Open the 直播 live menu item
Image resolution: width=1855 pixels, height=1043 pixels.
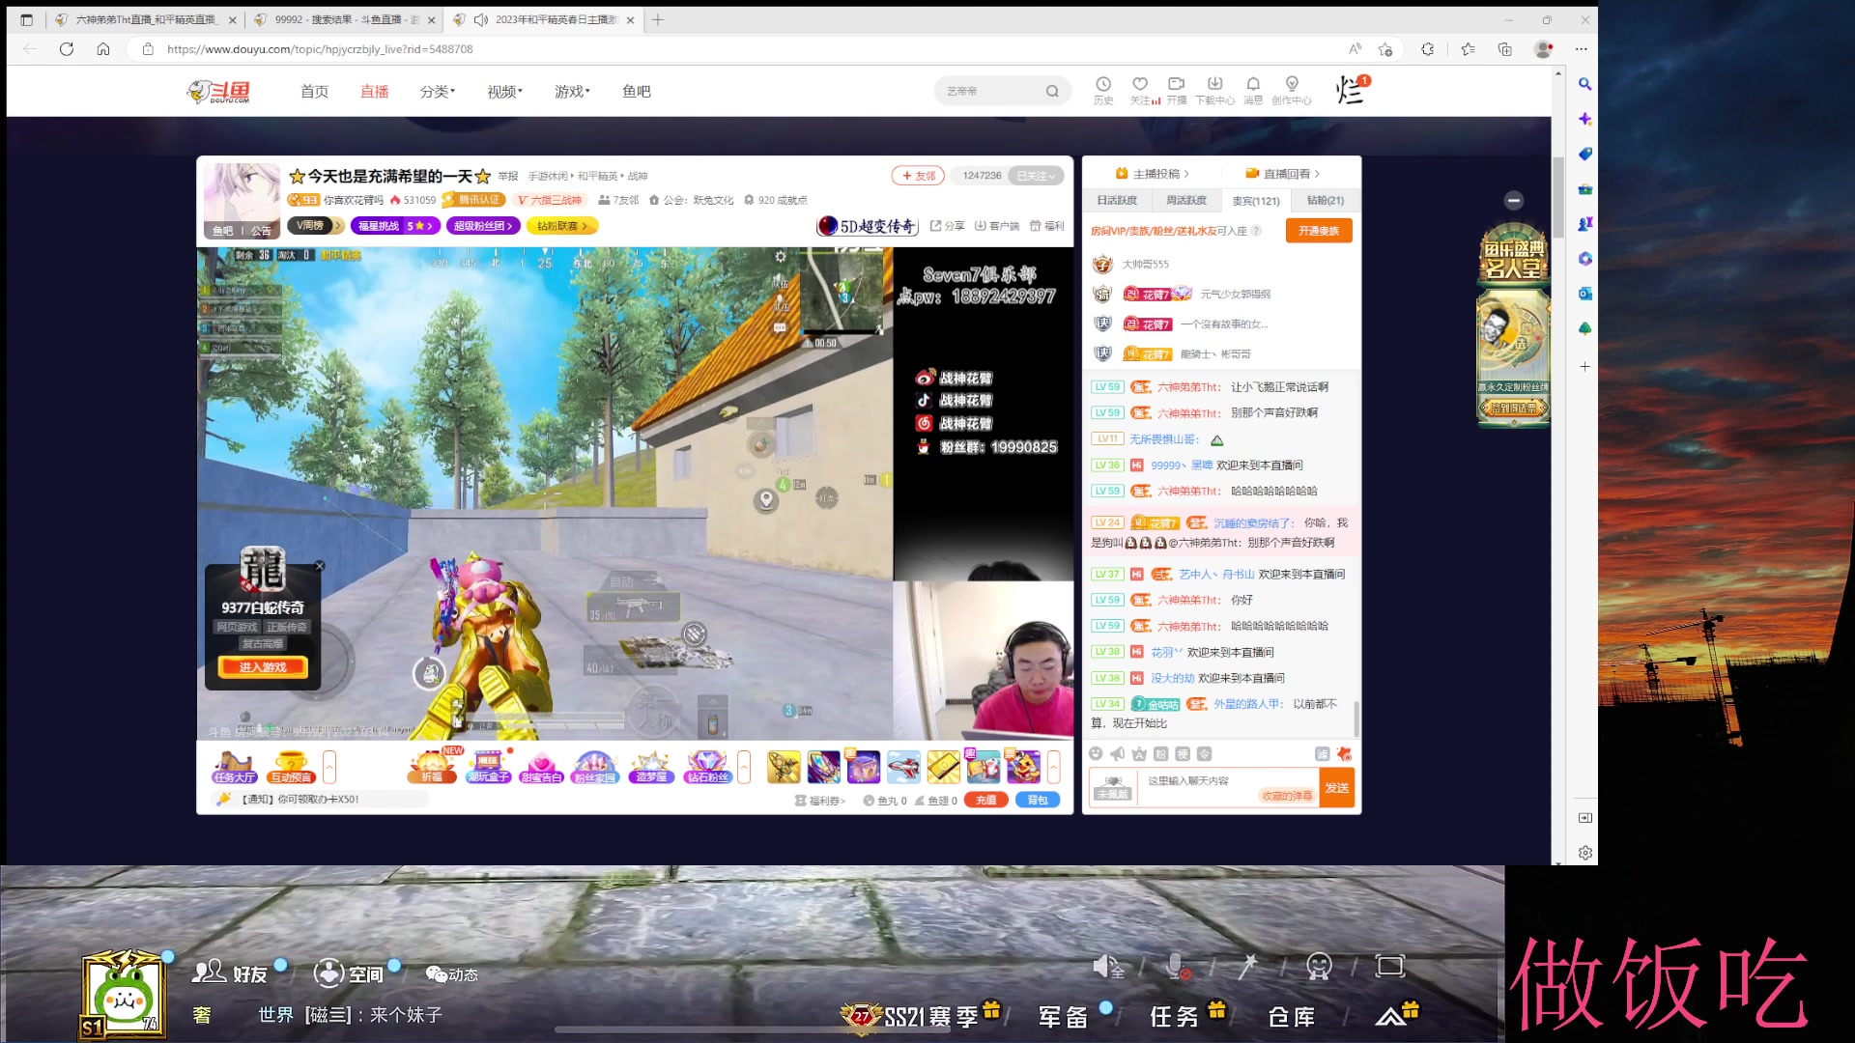click(x=374, y=91)
